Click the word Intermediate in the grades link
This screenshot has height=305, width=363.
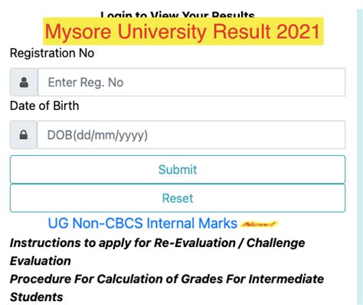[x=286, y=279]
